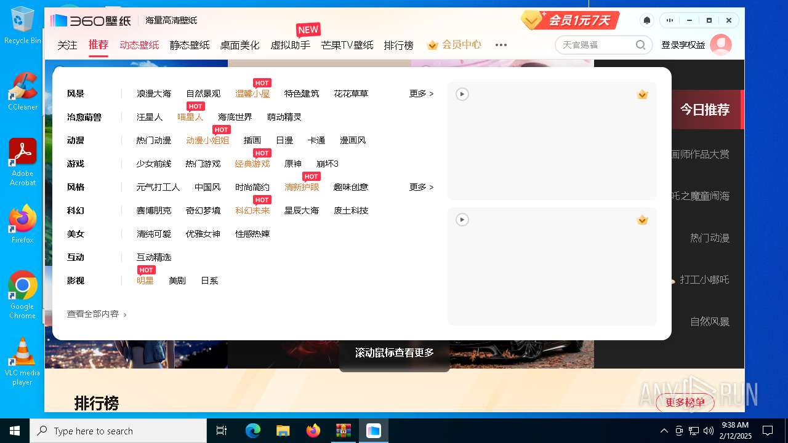788x443 pixels.
Task: Open VLC media player desktop icon
Action: coord(23,362)
